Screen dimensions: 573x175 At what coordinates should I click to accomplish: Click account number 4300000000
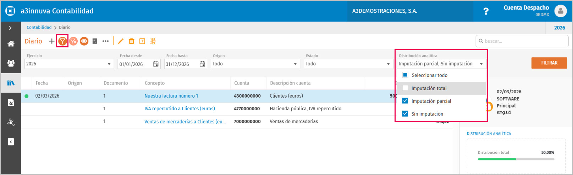[x=247, y=96]
